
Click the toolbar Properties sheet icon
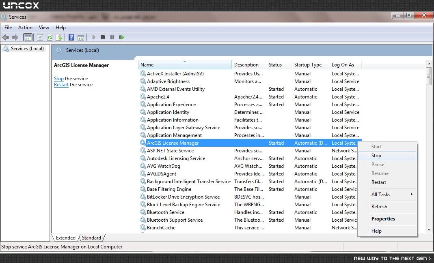(40, 37)
